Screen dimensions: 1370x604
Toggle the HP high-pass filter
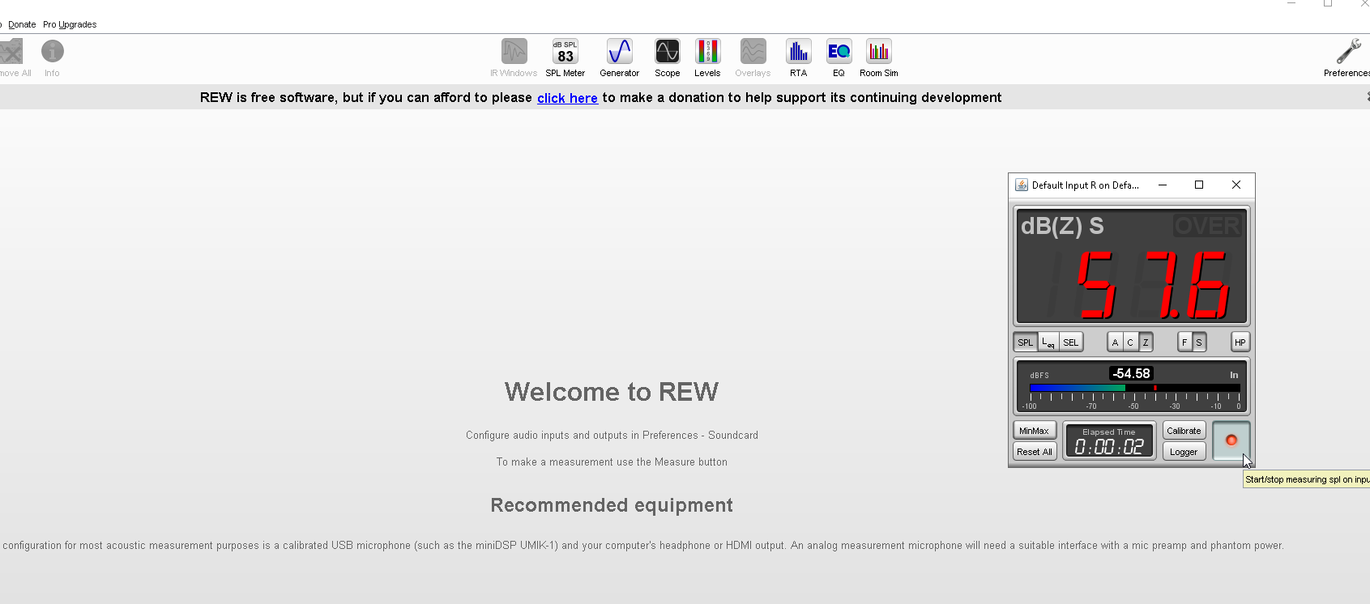click(1240, 342)
